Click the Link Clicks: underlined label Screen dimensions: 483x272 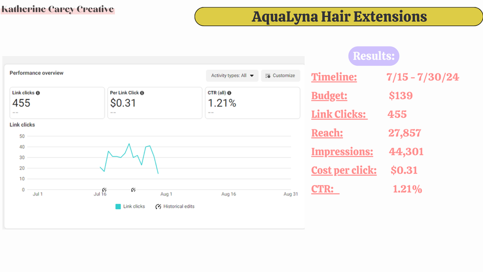(339, 115)
